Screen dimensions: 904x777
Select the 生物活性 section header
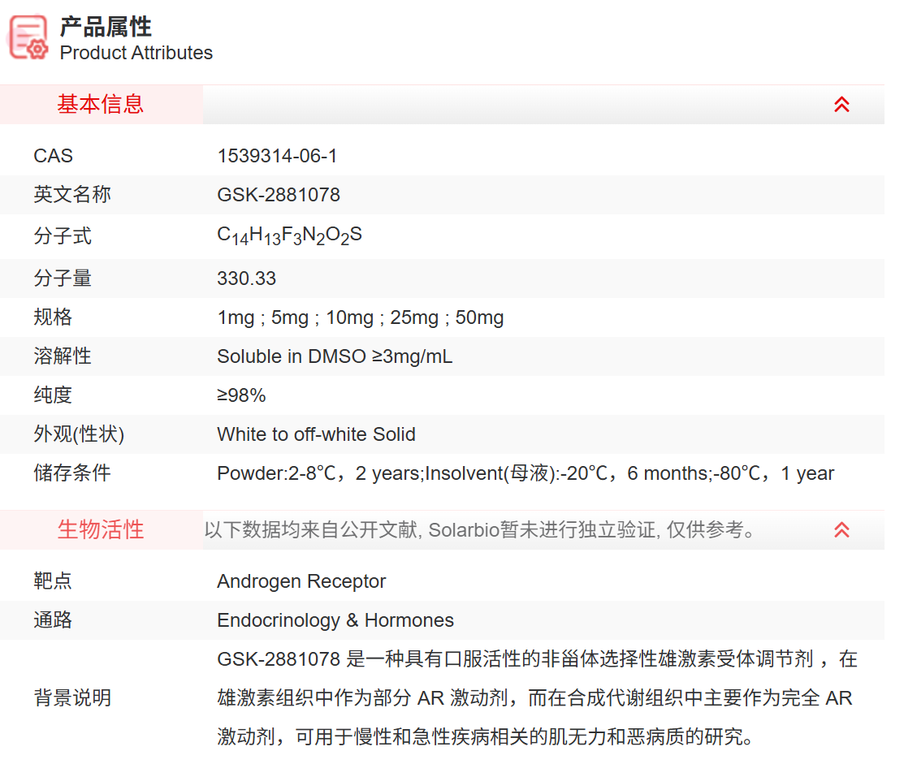[x=101, y=530]
